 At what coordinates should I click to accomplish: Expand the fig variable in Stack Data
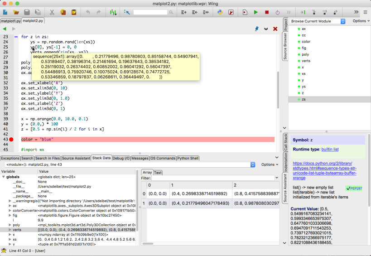pos(10,215)
